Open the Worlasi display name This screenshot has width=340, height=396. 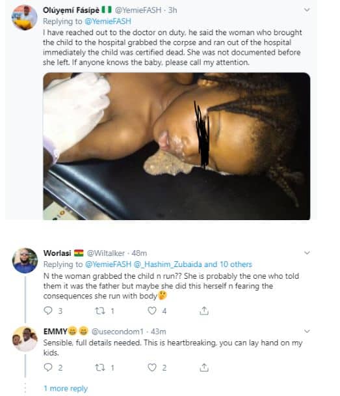coord(57,253)
